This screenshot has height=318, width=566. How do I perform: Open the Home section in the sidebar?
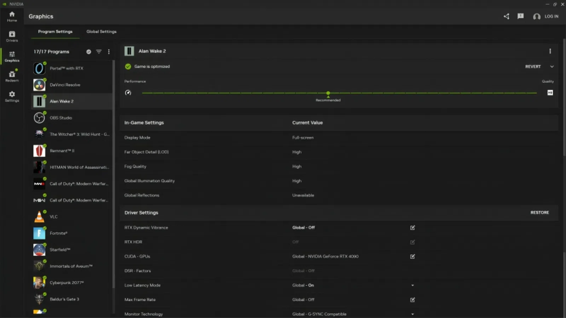tap(12, 16)
